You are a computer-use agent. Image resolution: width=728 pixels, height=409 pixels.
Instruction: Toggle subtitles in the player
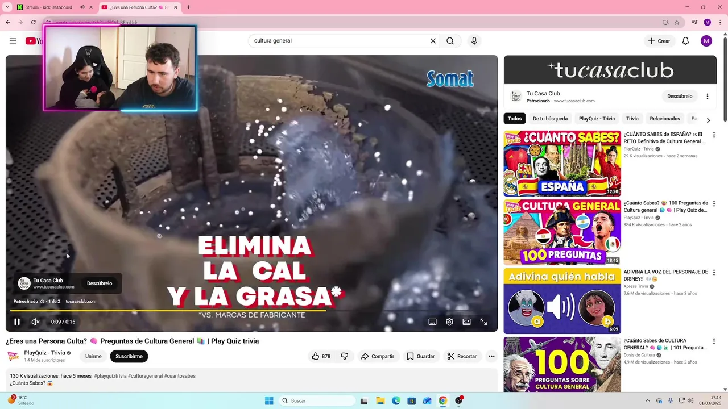pyautogui.click(x=432, y=322)
